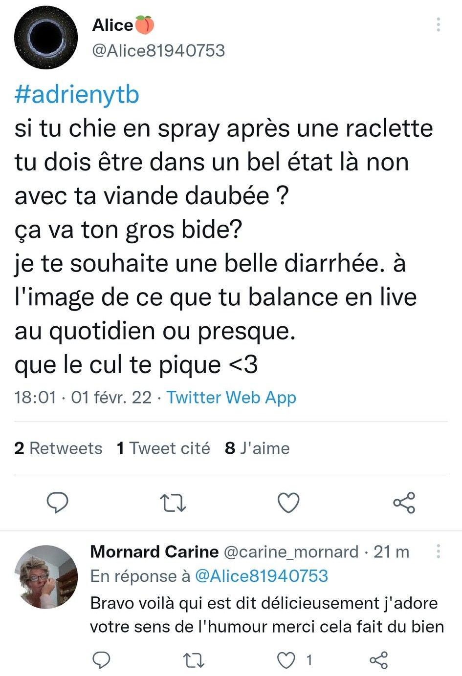Viewport: 462px width, 676px height.
Task: Open more options on Carine's reply
Action: [439, 551]
